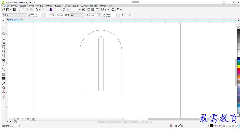Image resolution: width=241 pixels, height=129 pixels.
Task: Open the application launcher dropdown
Action: click(x=119, y=10)
